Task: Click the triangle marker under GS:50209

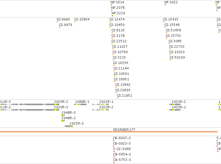Action: point(170,60)
